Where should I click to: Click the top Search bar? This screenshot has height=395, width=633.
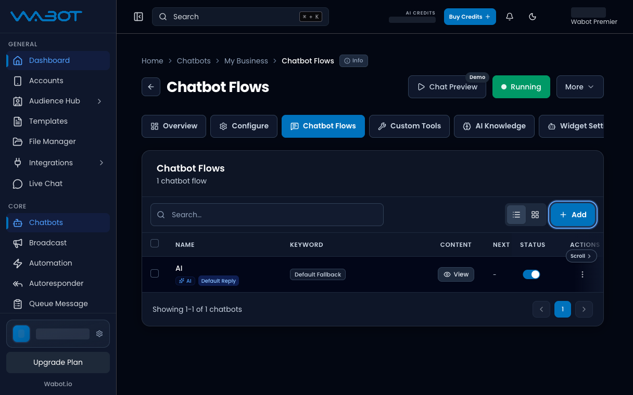(x=240, y=17)
